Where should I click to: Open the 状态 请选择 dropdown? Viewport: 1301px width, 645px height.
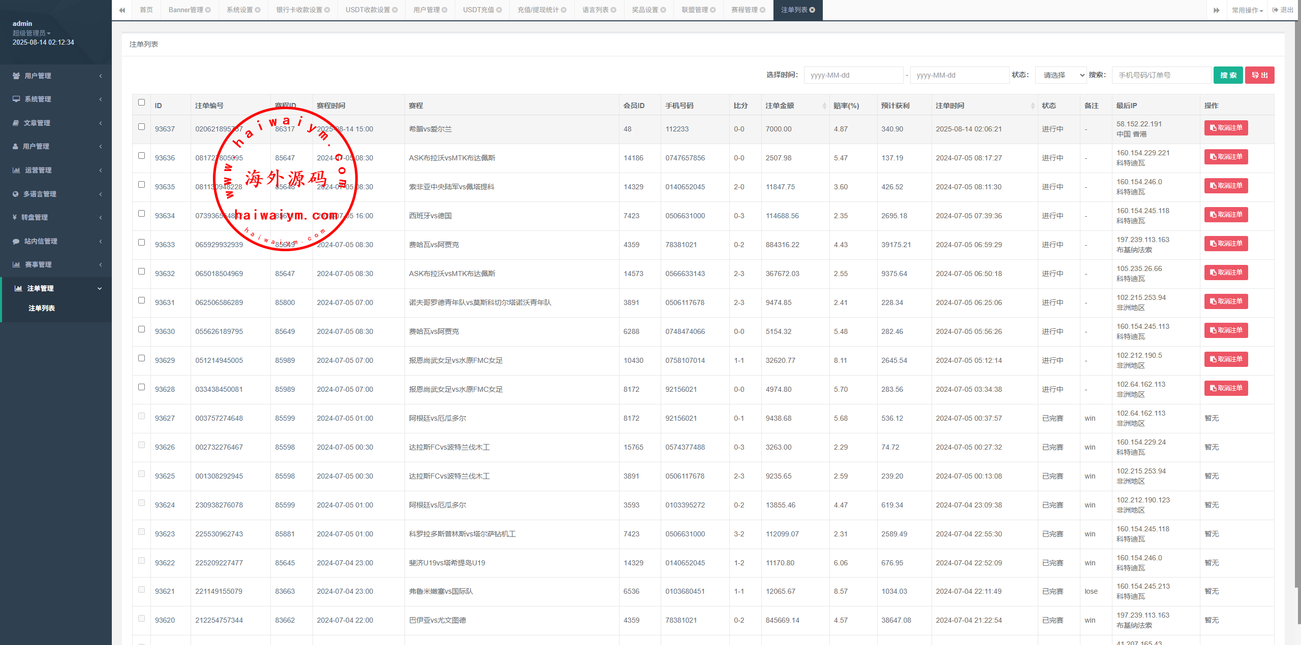[1061, 75]
